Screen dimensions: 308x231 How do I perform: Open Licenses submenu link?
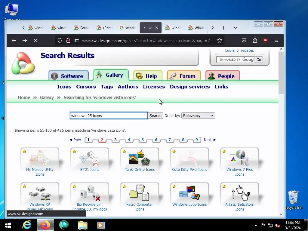pyautogui.click(x=154, y=87)
